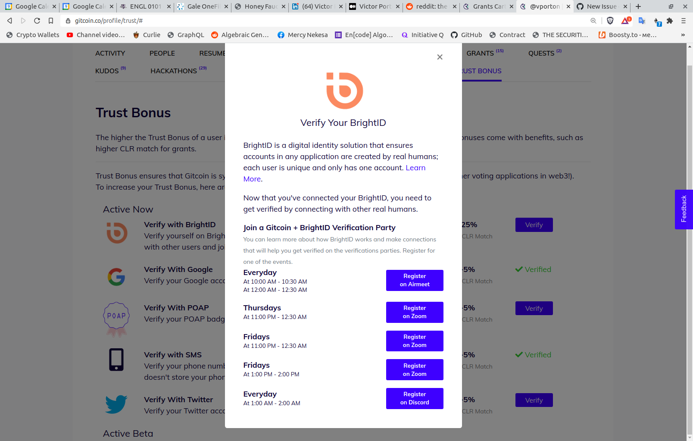Reload the Gitcoin trust page
This screenshot has height=441, width=693.
[37, 21]
